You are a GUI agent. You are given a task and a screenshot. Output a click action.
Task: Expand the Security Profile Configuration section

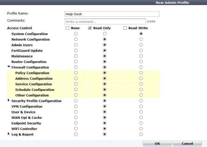coord(9,100)
